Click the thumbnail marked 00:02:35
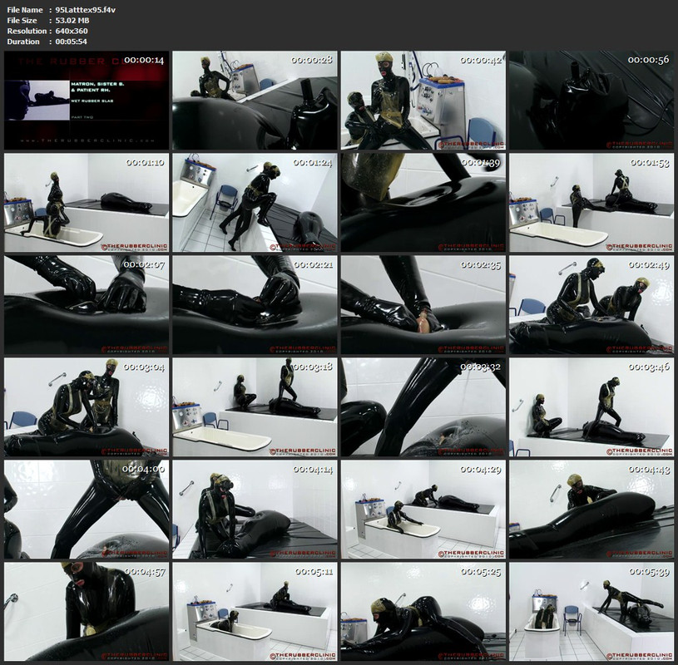Image resolution: width=678 pixels, height=665 pixels. point(423,305)
